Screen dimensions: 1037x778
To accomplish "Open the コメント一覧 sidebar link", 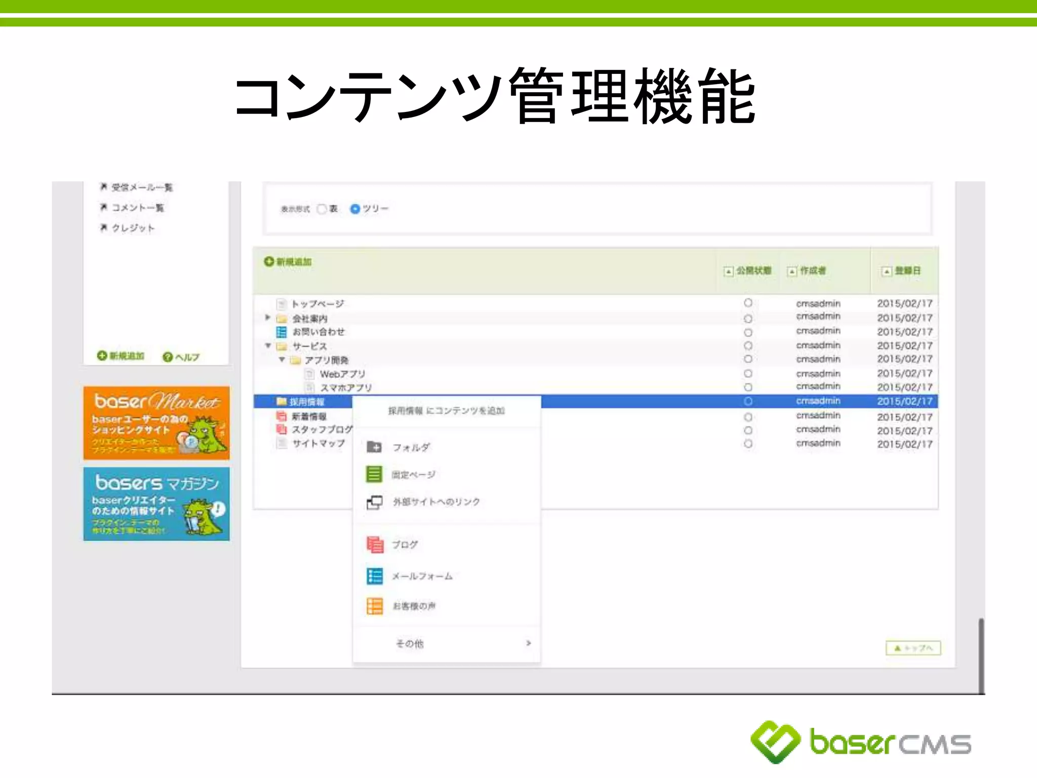I will point(137,208).
